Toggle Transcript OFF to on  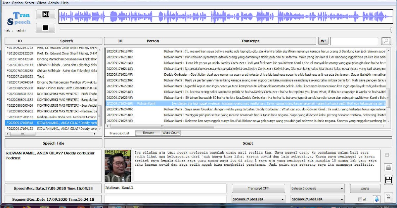259,188
